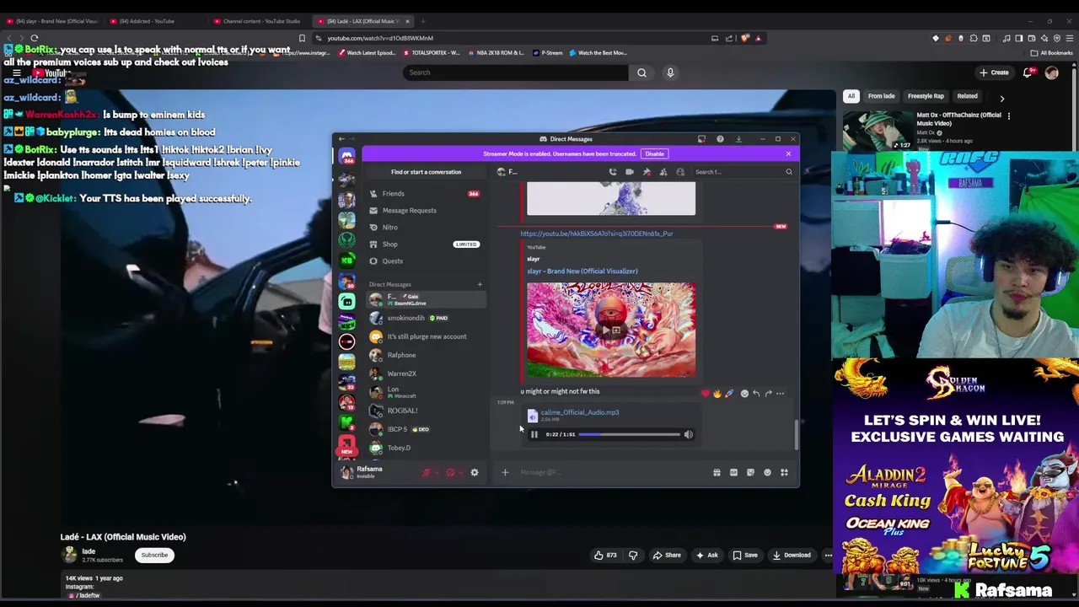Screen dimensions: 1079x607
Task: Open the Discord attachment plus button
Action: 505,472
